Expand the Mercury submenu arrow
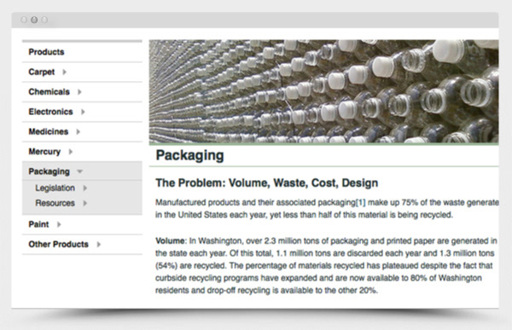This screenshot has height=330, width=512. pos(71,152)
